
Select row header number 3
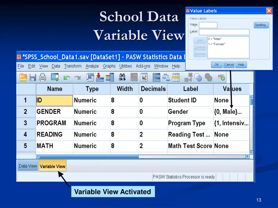(x=26, y=123)
